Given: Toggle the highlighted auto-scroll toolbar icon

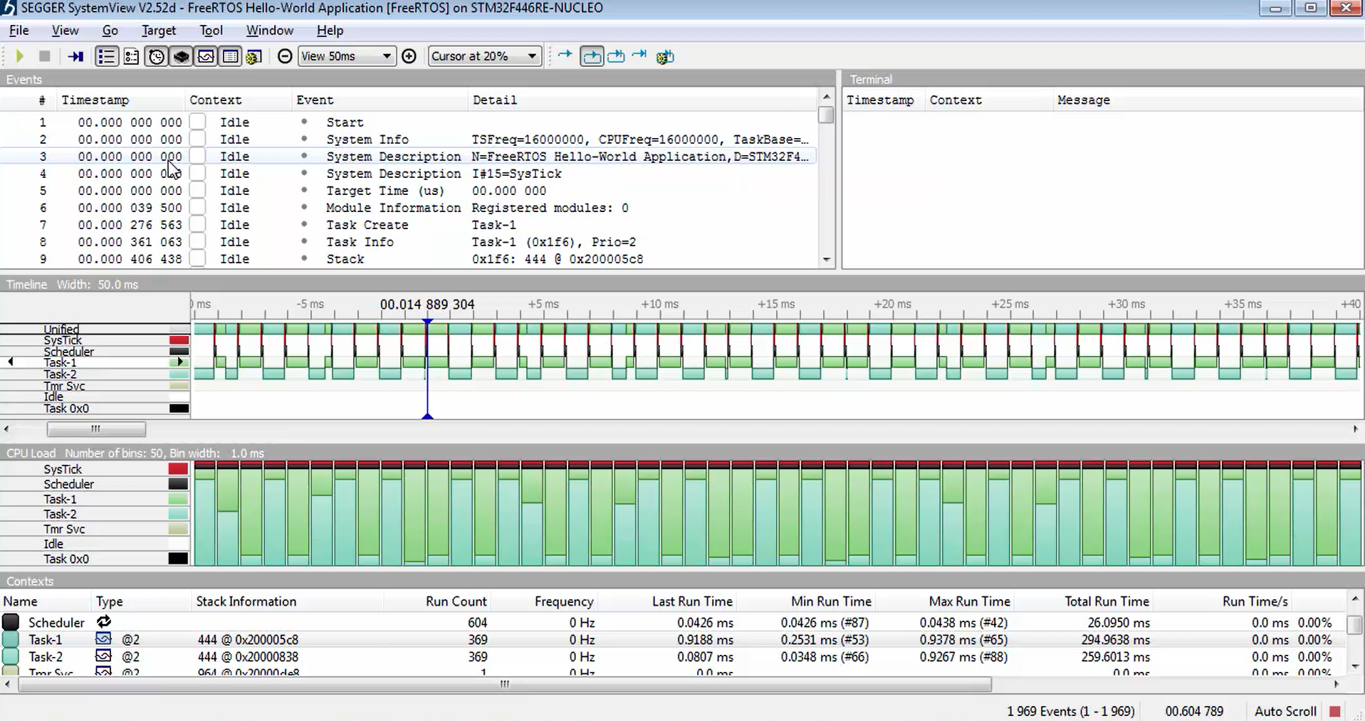Looking at the screenshot, I should [x=591, y=56].
